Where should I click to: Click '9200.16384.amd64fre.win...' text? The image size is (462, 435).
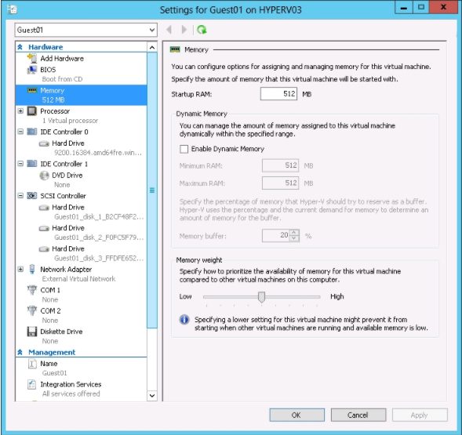click(x=98, y=153)
